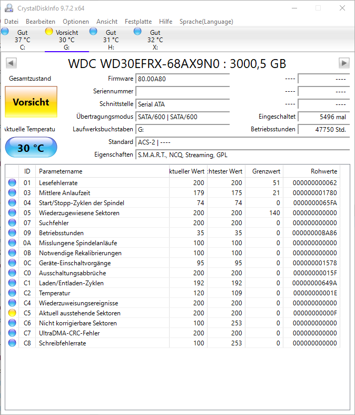Click status orb for Wiederzugewiesene Sektoren row

[x=12, y=213]
